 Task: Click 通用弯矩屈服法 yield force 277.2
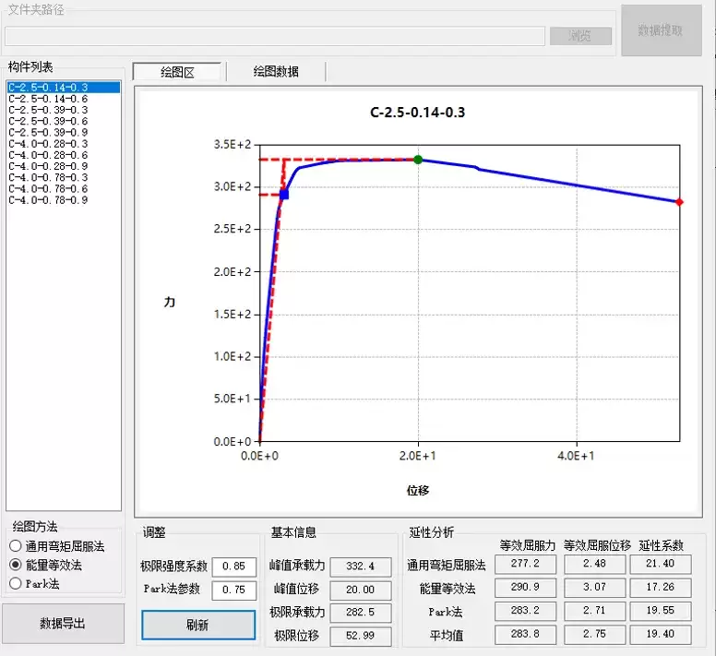(526, 564)
